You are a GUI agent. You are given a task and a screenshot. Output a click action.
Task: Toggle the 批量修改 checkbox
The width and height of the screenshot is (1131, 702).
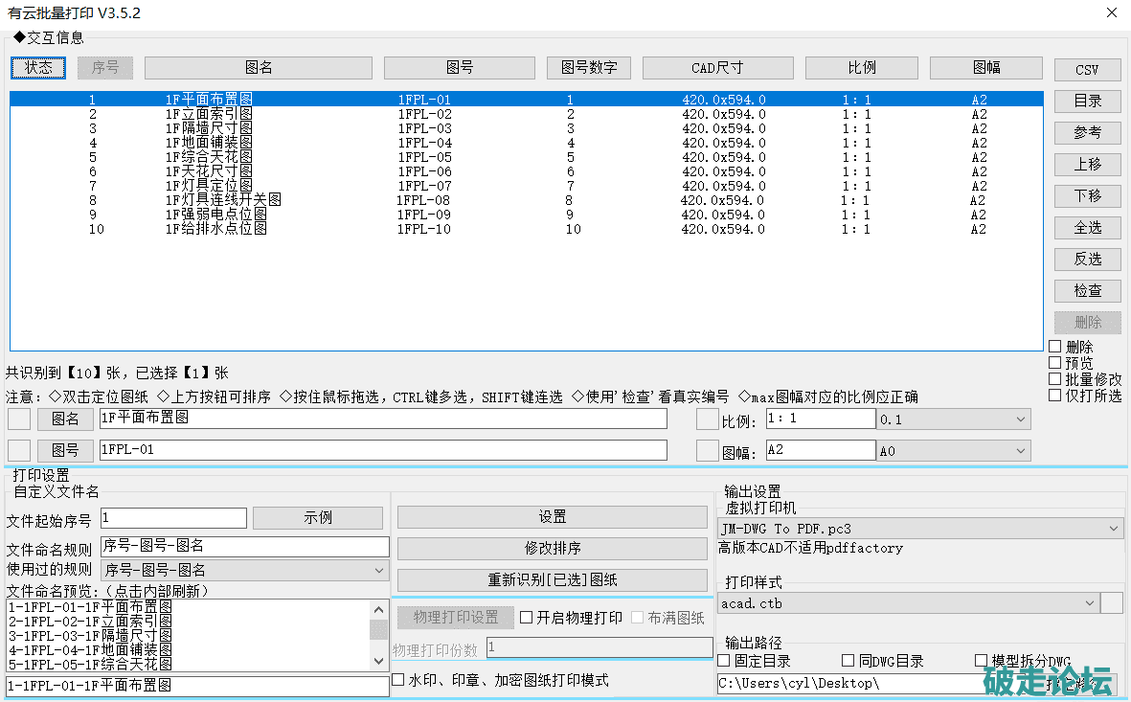(x=1055, y=379)
